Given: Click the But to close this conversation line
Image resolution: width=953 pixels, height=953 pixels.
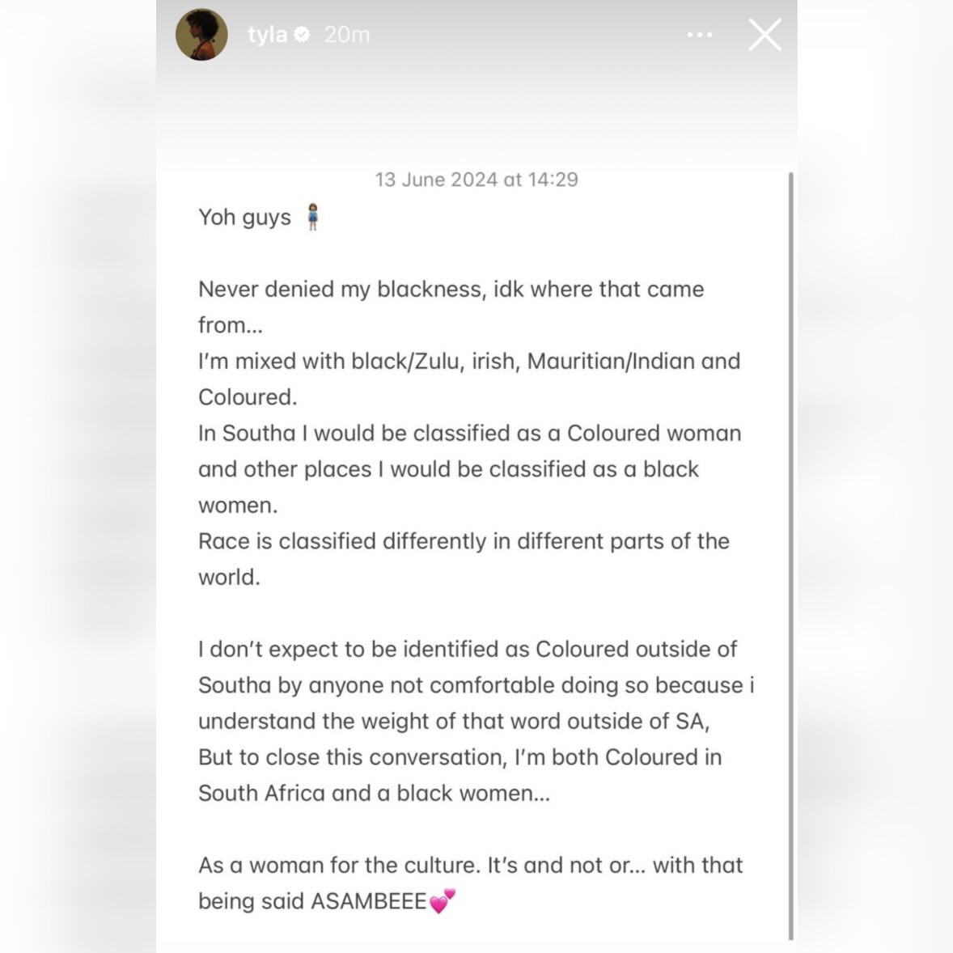Looking at the screenshot, I should [460, 757].
